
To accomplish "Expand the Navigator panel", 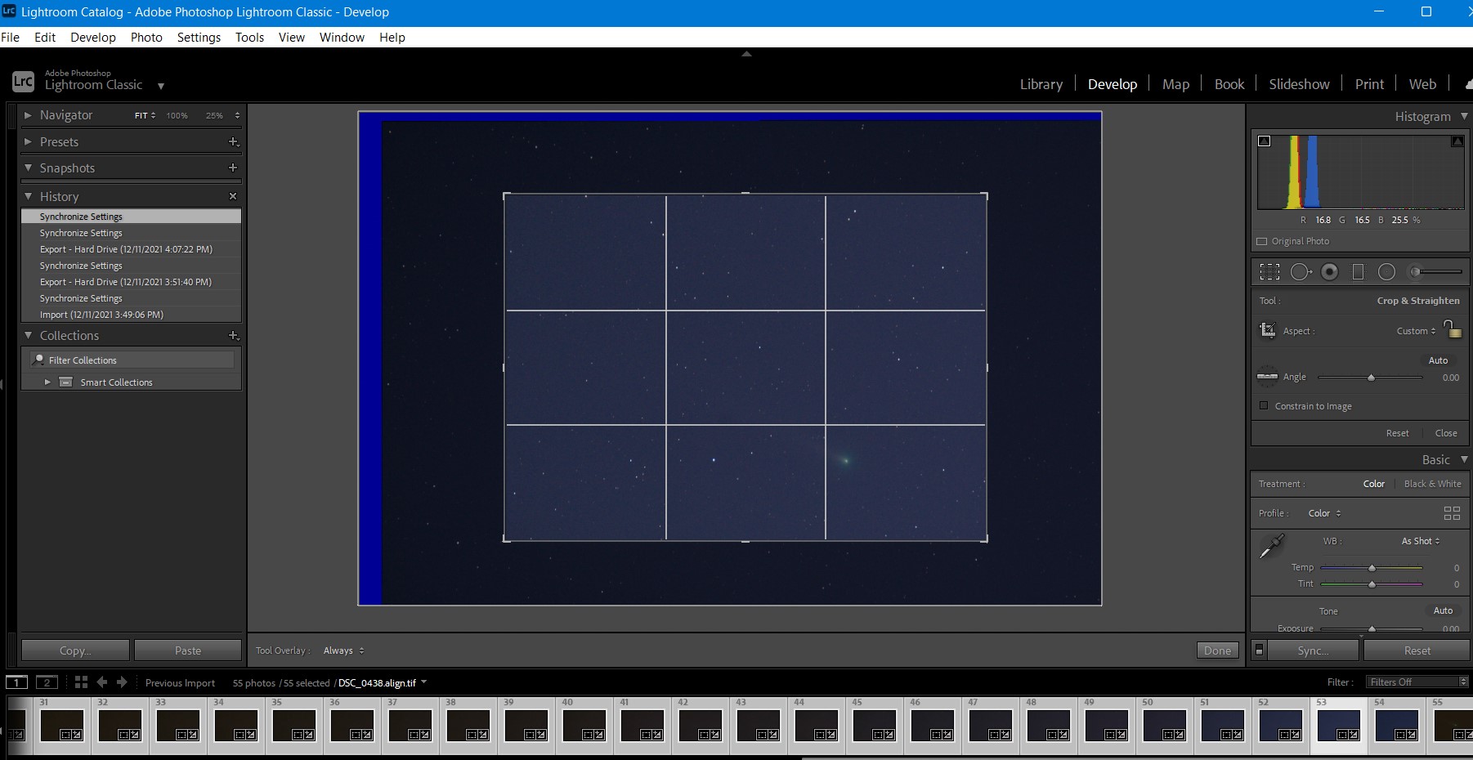I will click(28, 115).
